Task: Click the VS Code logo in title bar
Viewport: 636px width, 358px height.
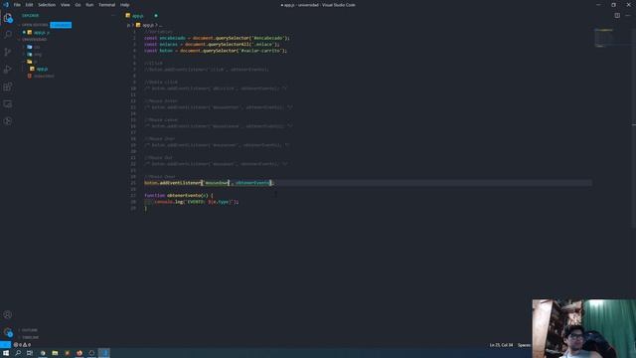Action: (x=6, y=5)
